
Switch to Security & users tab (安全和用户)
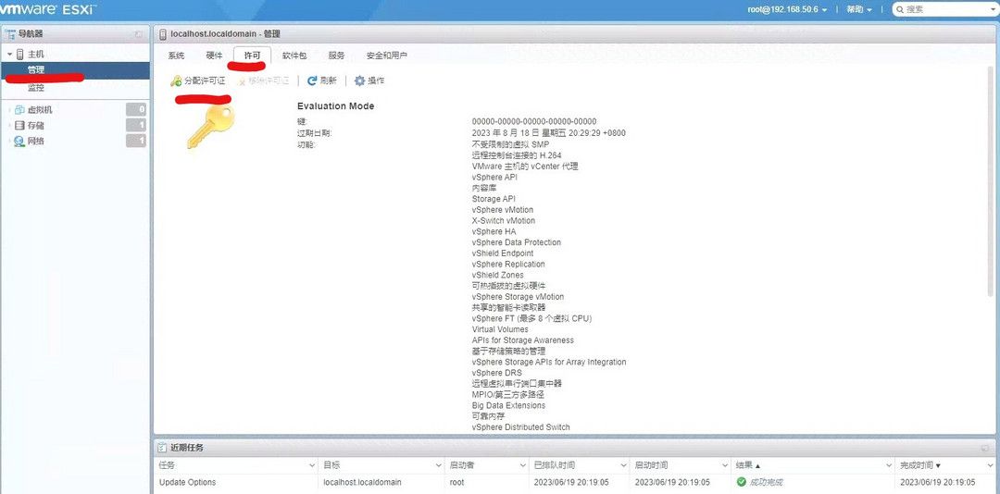[386, 56]
